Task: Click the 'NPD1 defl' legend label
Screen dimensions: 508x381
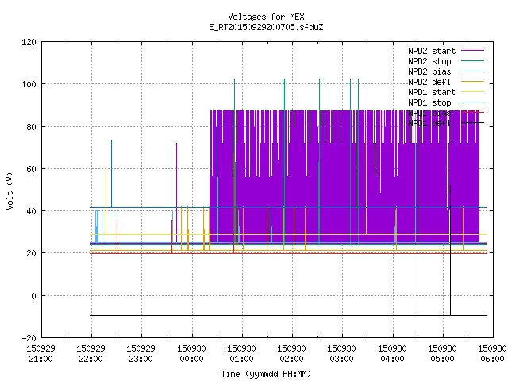Action: [x=429, y=123]
